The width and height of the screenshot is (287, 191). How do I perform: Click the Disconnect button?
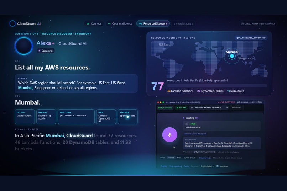click(236, 108)
